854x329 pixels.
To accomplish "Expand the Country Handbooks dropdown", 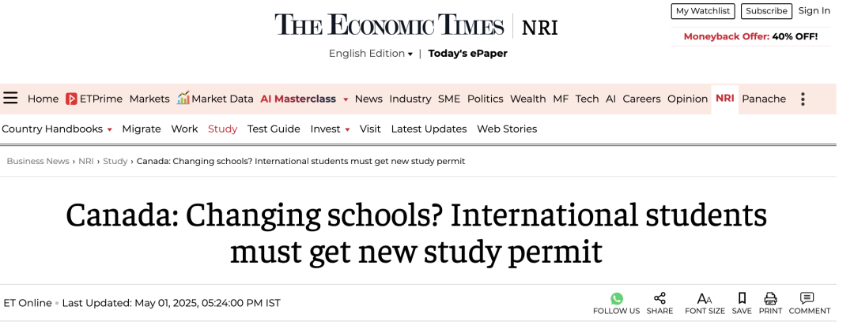I will click(57, 129).
